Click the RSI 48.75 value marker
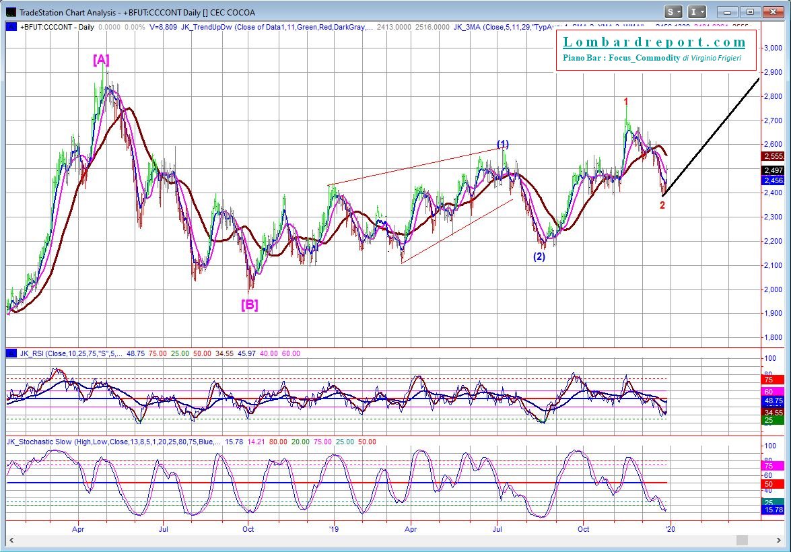The height and width of the screenshot is (552, 791). pyautogui.click(x=773, y=401)
